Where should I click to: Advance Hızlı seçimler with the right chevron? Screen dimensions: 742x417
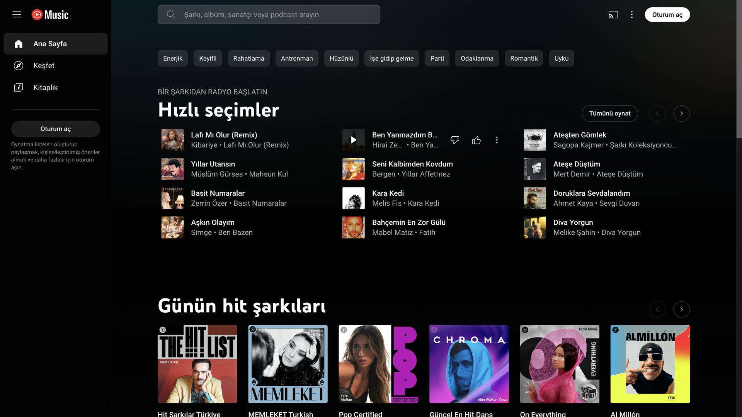[682, 113]
